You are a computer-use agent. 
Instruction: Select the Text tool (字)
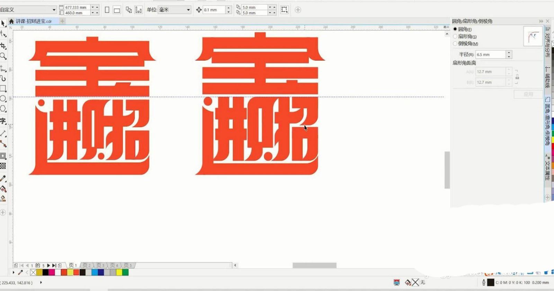(x=3, y=121)
